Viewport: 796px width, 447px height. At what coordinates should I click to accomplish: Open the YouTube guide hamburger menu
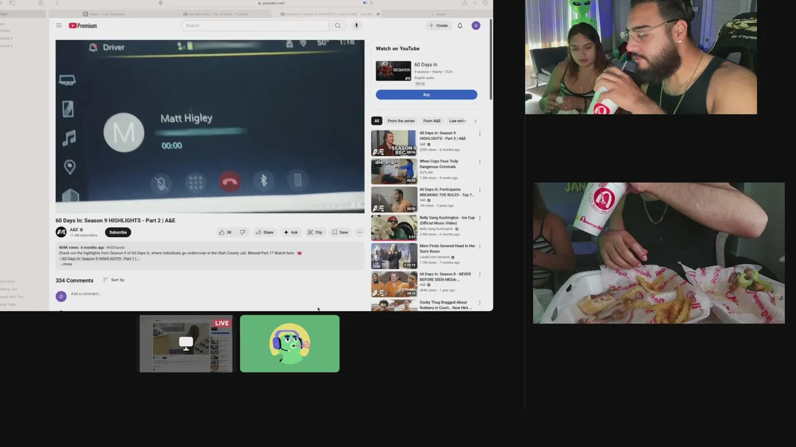click(58, 25)
